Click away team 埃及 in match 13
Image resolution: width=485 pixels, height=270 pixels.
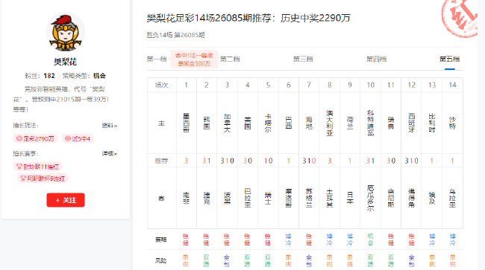pyautogui.click(x=432, y=198)
